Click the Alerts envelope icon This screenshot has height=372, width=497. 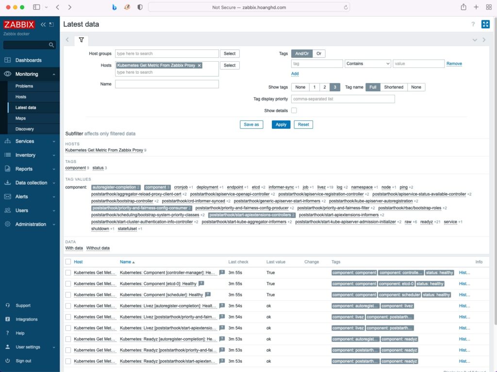pos(8,197)
